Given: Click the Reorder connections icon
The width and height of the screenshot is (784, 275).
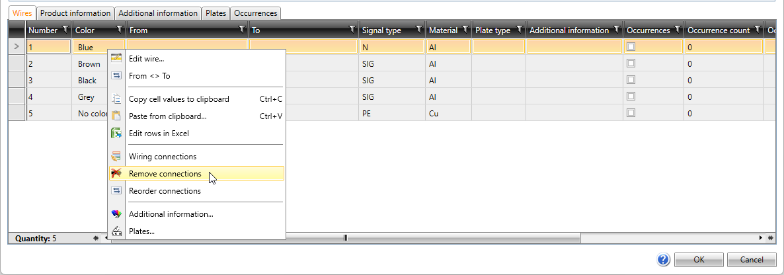Looking at the screenshot, I should coord(116,191).
